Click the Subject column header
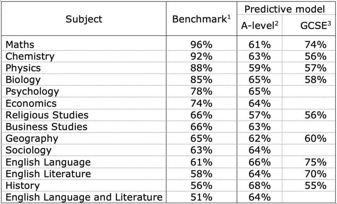 coord(84,19)
